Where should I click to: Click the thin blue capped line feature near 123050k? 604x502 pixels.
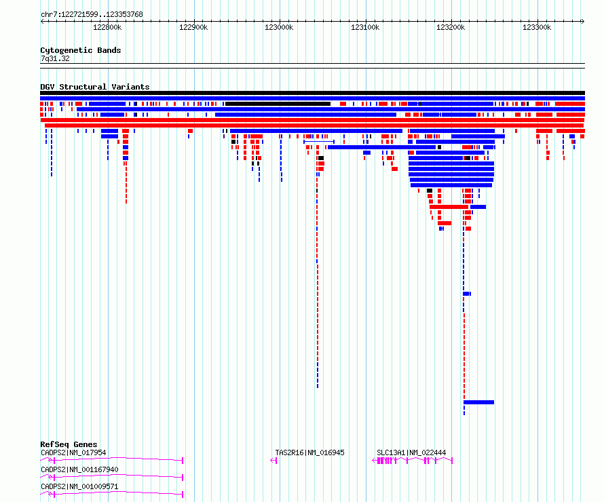tap(319, 142)
